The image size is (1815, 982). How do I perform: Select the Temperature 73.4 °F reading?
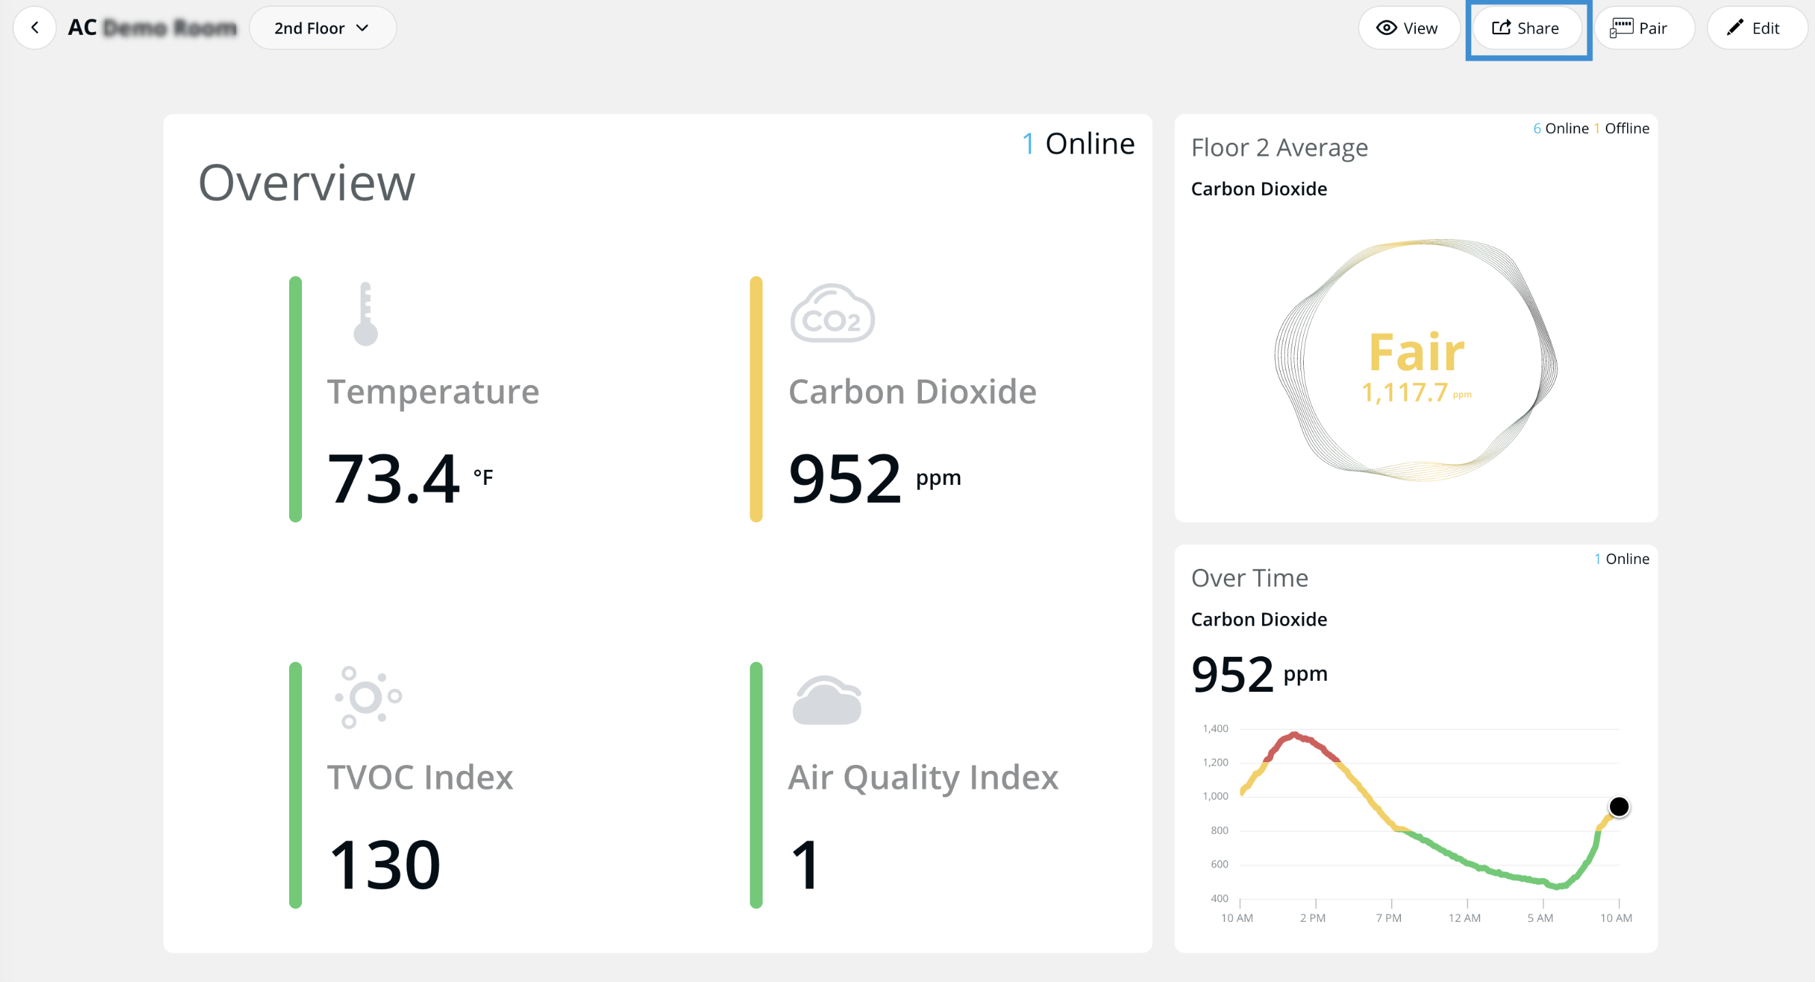(409, 479)
